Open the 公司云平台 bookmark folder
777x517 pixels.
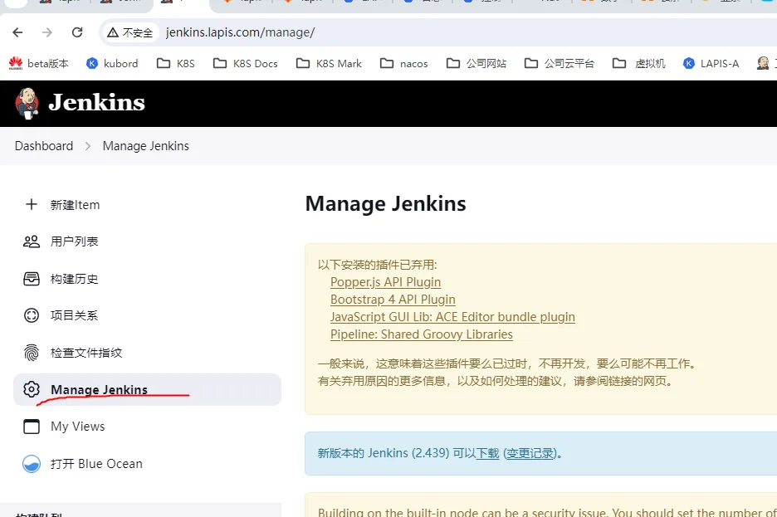coord(560,63)
